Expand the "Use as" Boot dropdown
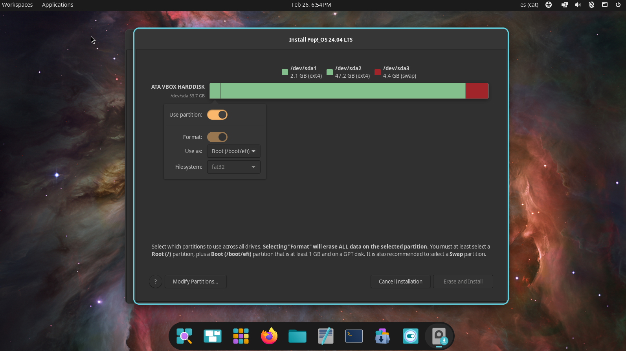This screenshot has width=626, height=351. click(x=234, y=151)
